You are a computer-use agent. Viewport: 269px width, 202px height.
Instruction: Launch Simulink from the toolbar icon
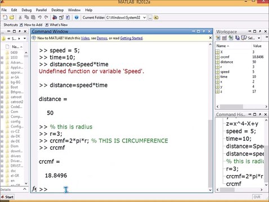(x=55, y=17)
